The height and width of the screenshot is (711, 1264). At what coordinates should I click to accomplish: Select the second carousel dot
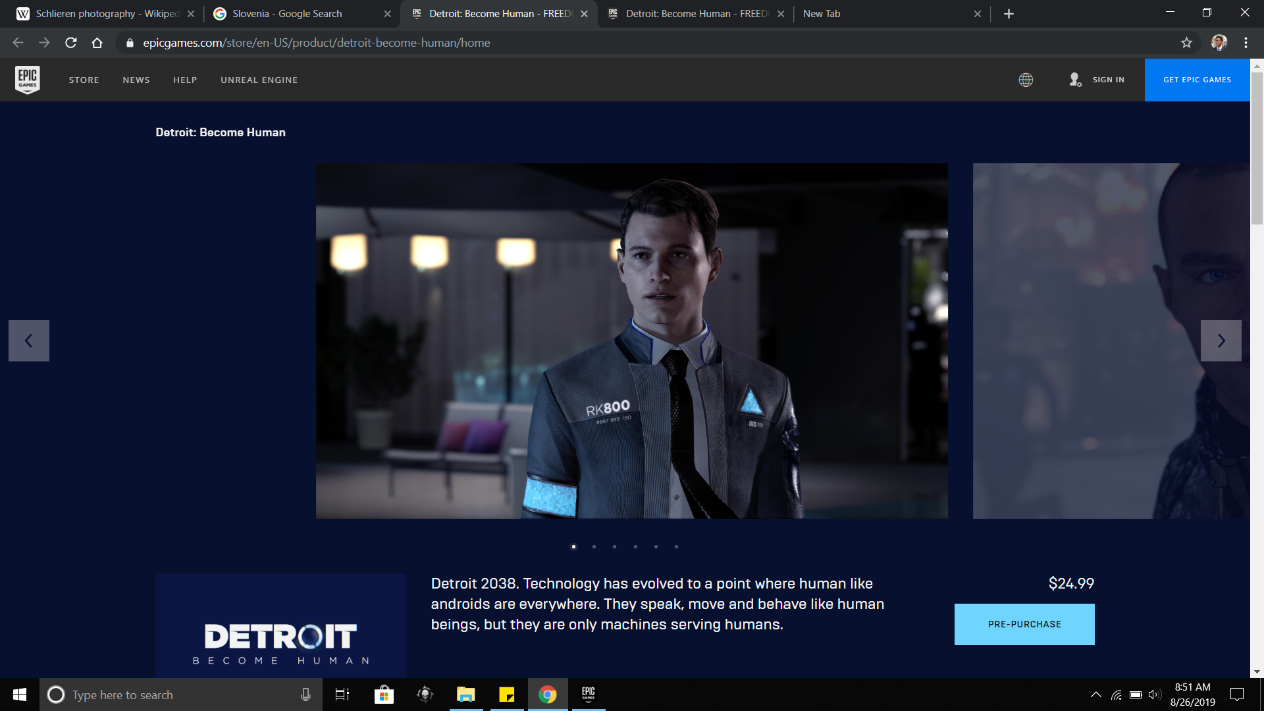tap(594, 546)
